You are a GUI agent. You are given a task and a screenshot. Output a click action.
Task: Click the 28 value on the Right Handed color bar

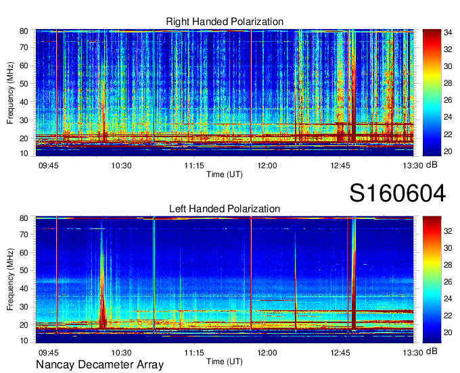(448, 83)
